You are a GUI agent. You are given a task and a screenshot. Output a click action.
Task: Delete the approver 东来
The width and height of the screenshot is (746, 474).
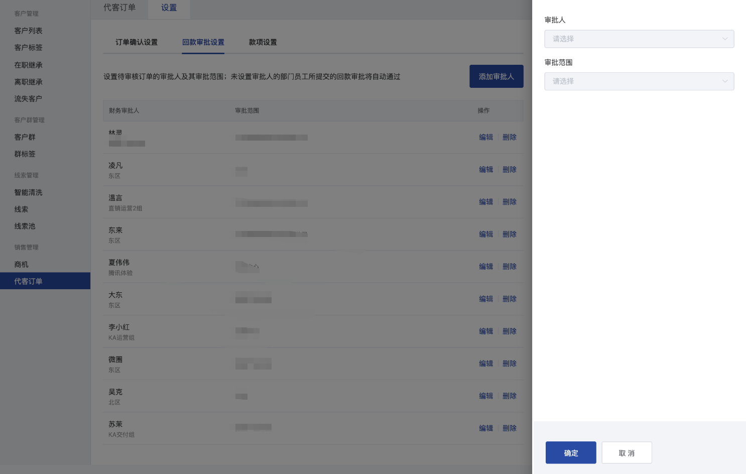click(x=510, y=234)
